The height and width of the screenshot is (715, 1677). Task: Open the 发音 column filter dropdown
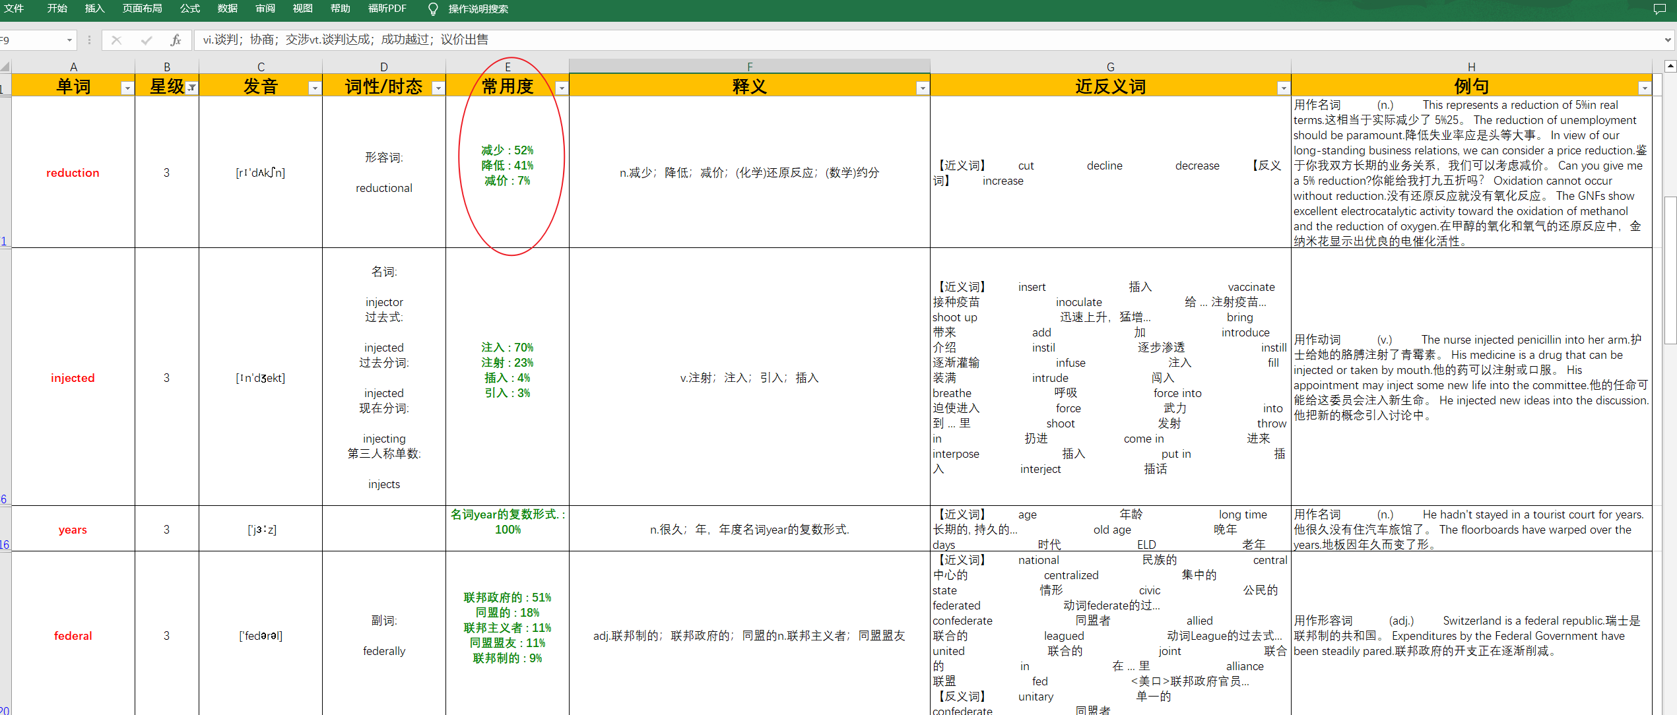pos(315,88)
